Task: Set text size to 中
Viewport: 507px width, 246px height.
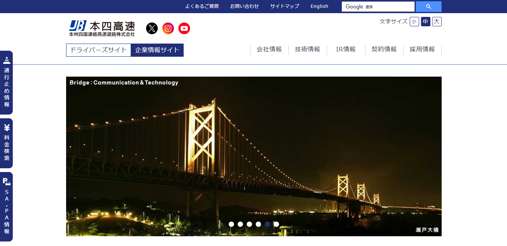Action: click(426, 21)
